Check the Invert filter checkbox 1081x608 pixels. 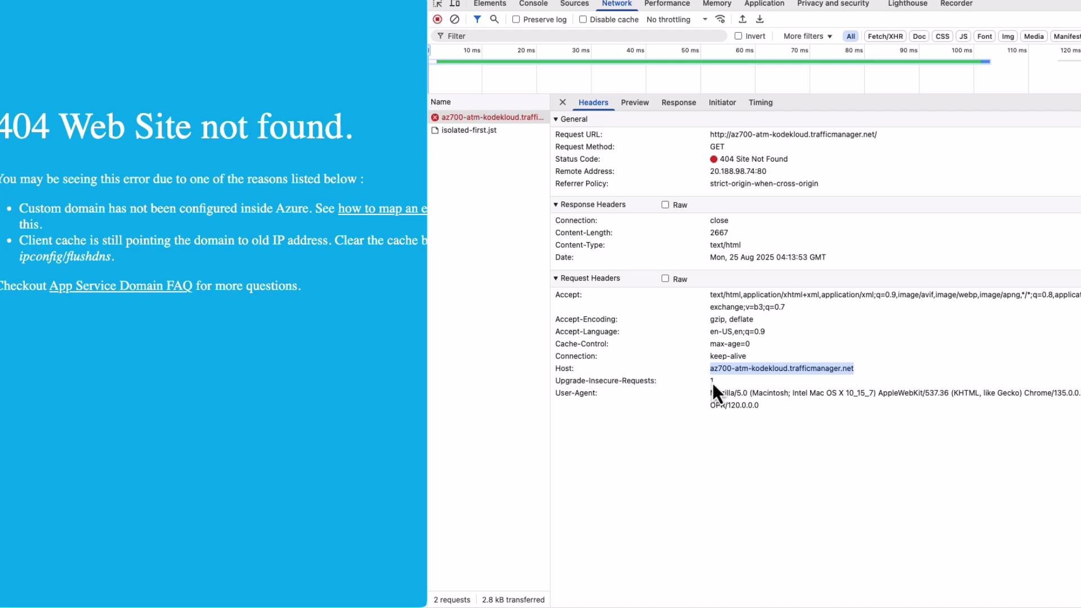738,36
